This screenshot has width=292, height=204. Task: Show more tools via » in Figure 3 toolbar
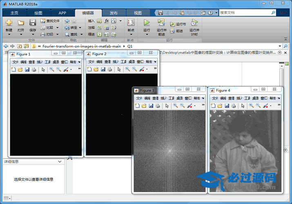click(x=203, y=105)
